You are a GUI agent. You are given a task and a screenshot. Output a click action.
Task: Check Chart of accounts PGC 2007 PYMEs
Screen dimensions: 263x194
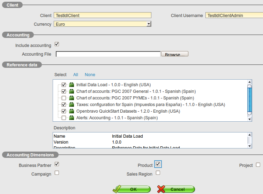[x=64, y=98]
